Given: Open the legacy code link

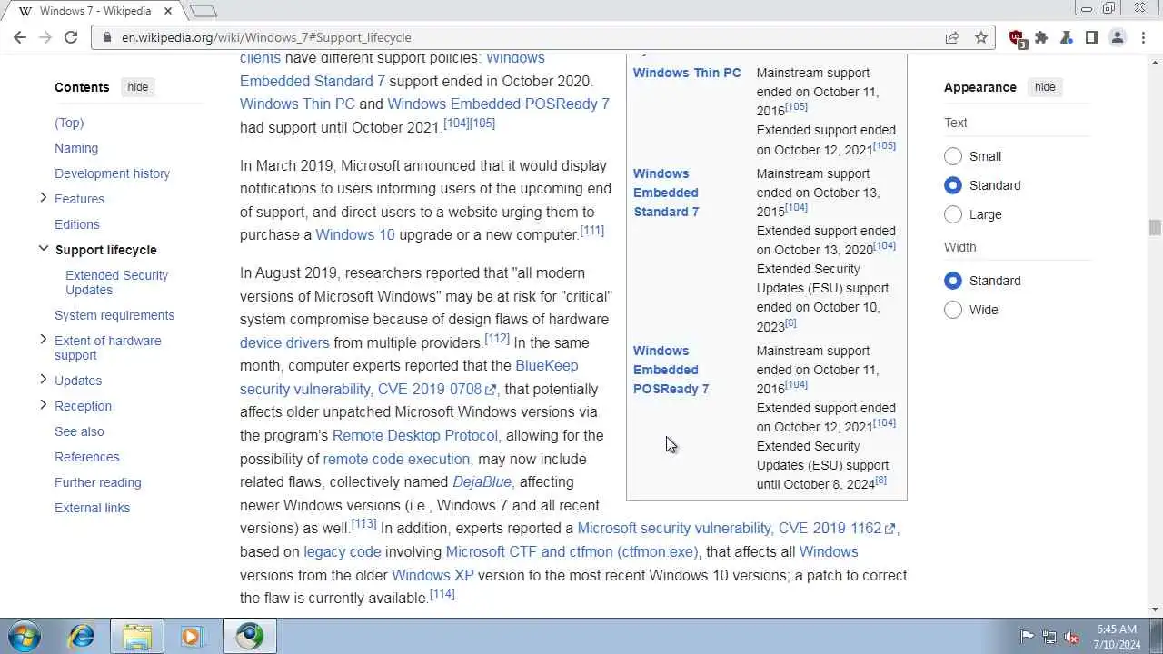Looking at the screenshot, I should pos(343,551).
